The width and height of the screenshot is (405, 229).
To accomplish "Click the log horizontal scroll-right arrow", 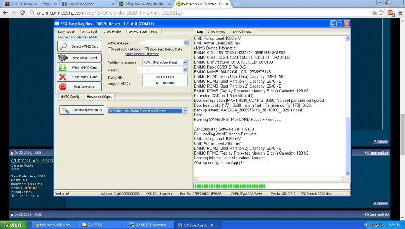I will click(x=343, y=178).
